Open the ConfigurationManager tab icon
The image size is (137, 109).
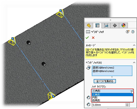[x=106, y=25]
